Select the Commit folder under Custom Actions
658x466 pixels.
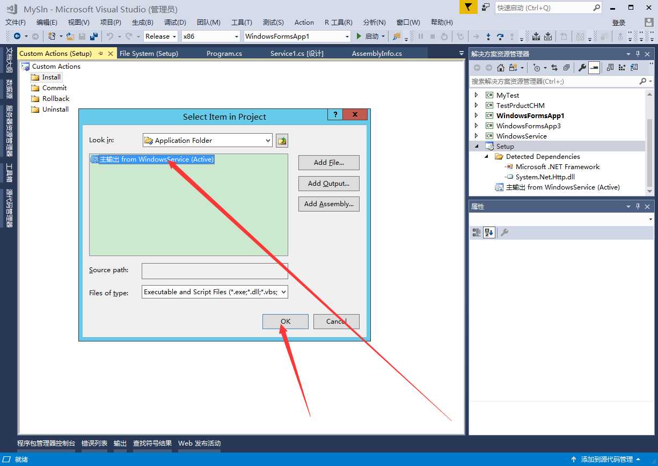coord(55,88)
